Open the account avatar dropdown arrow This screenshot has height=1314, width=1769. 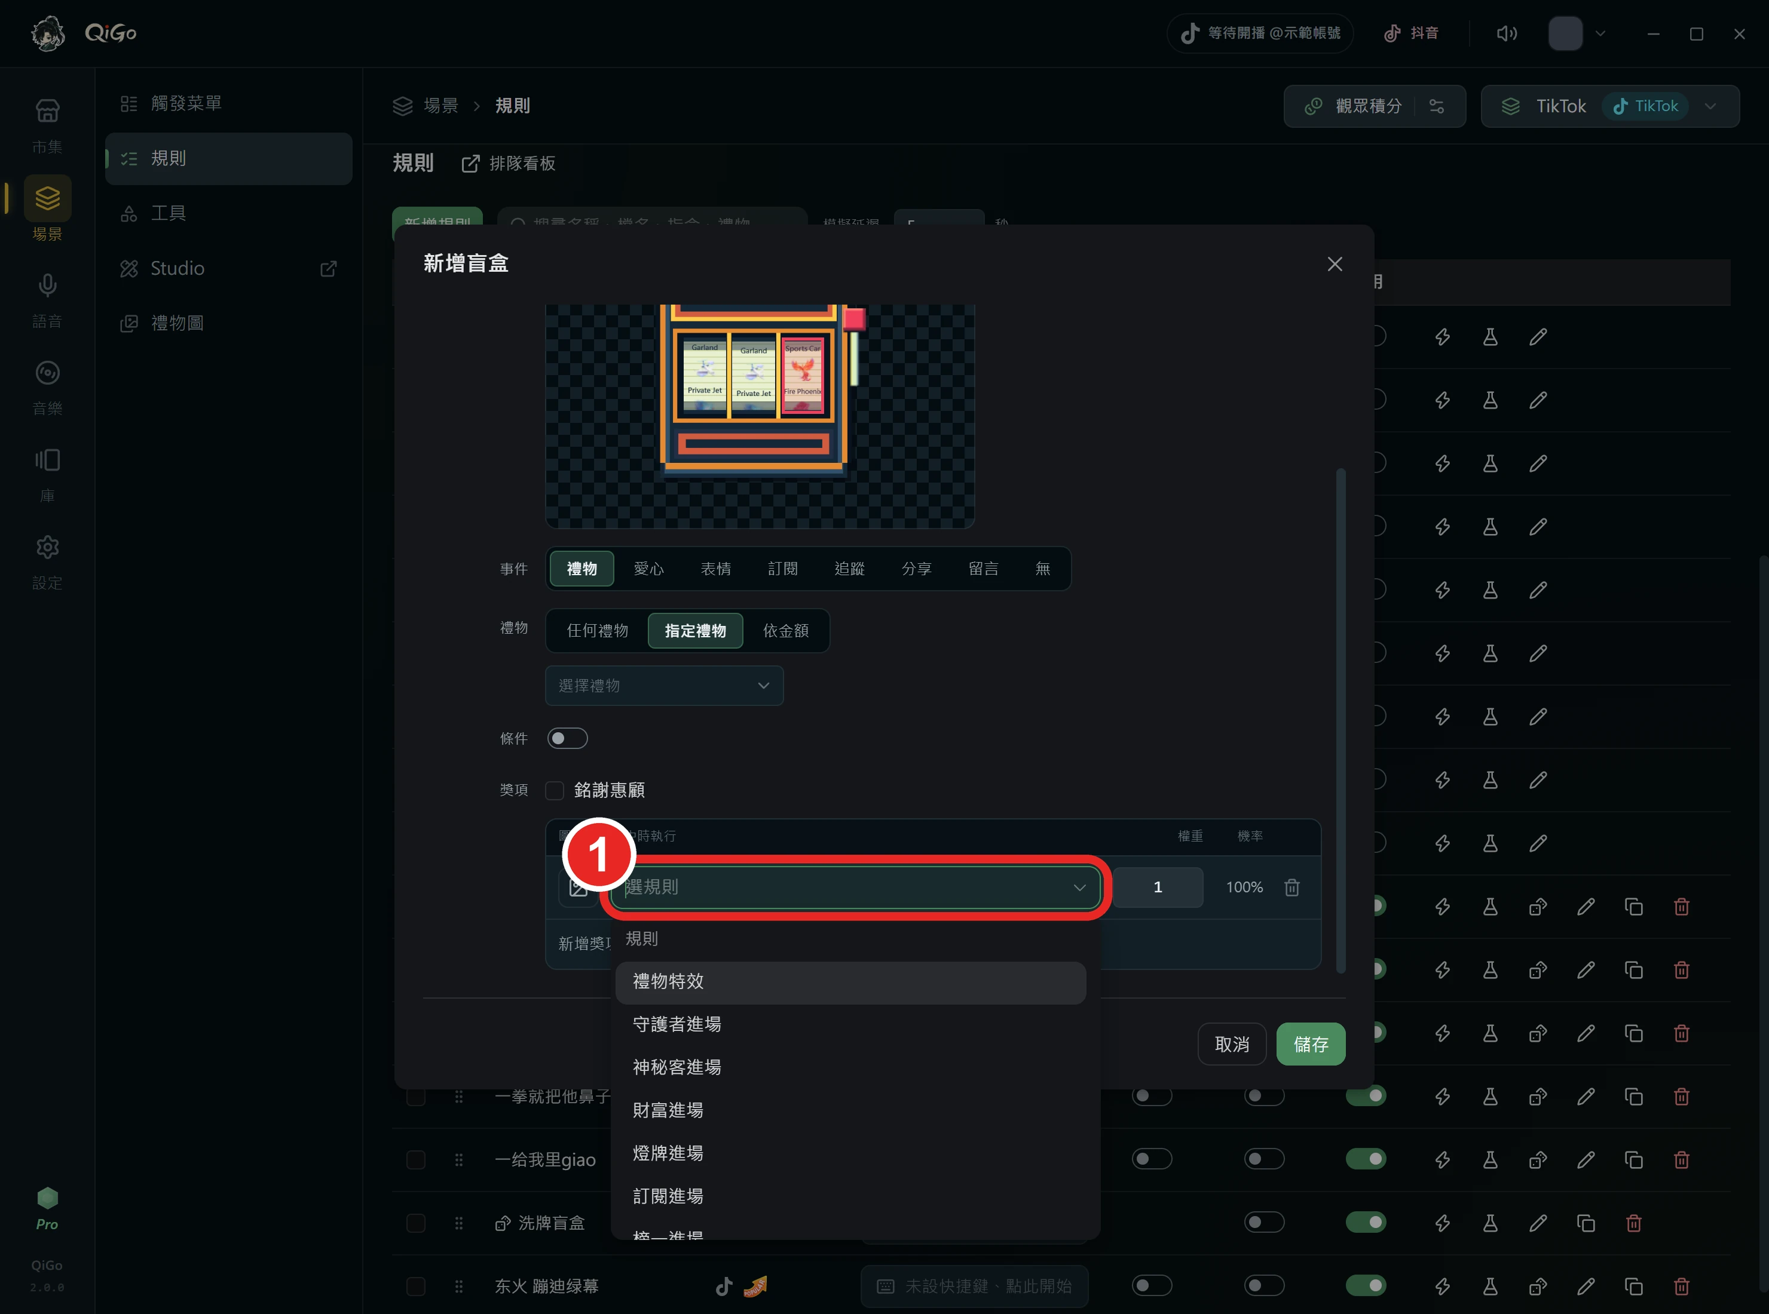click(1600, 33)
